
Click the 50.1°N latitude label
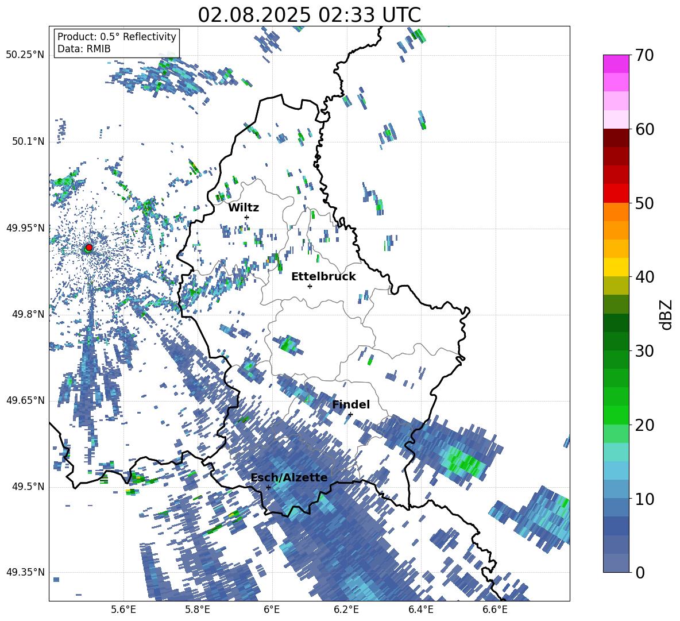tap(28, 141)
